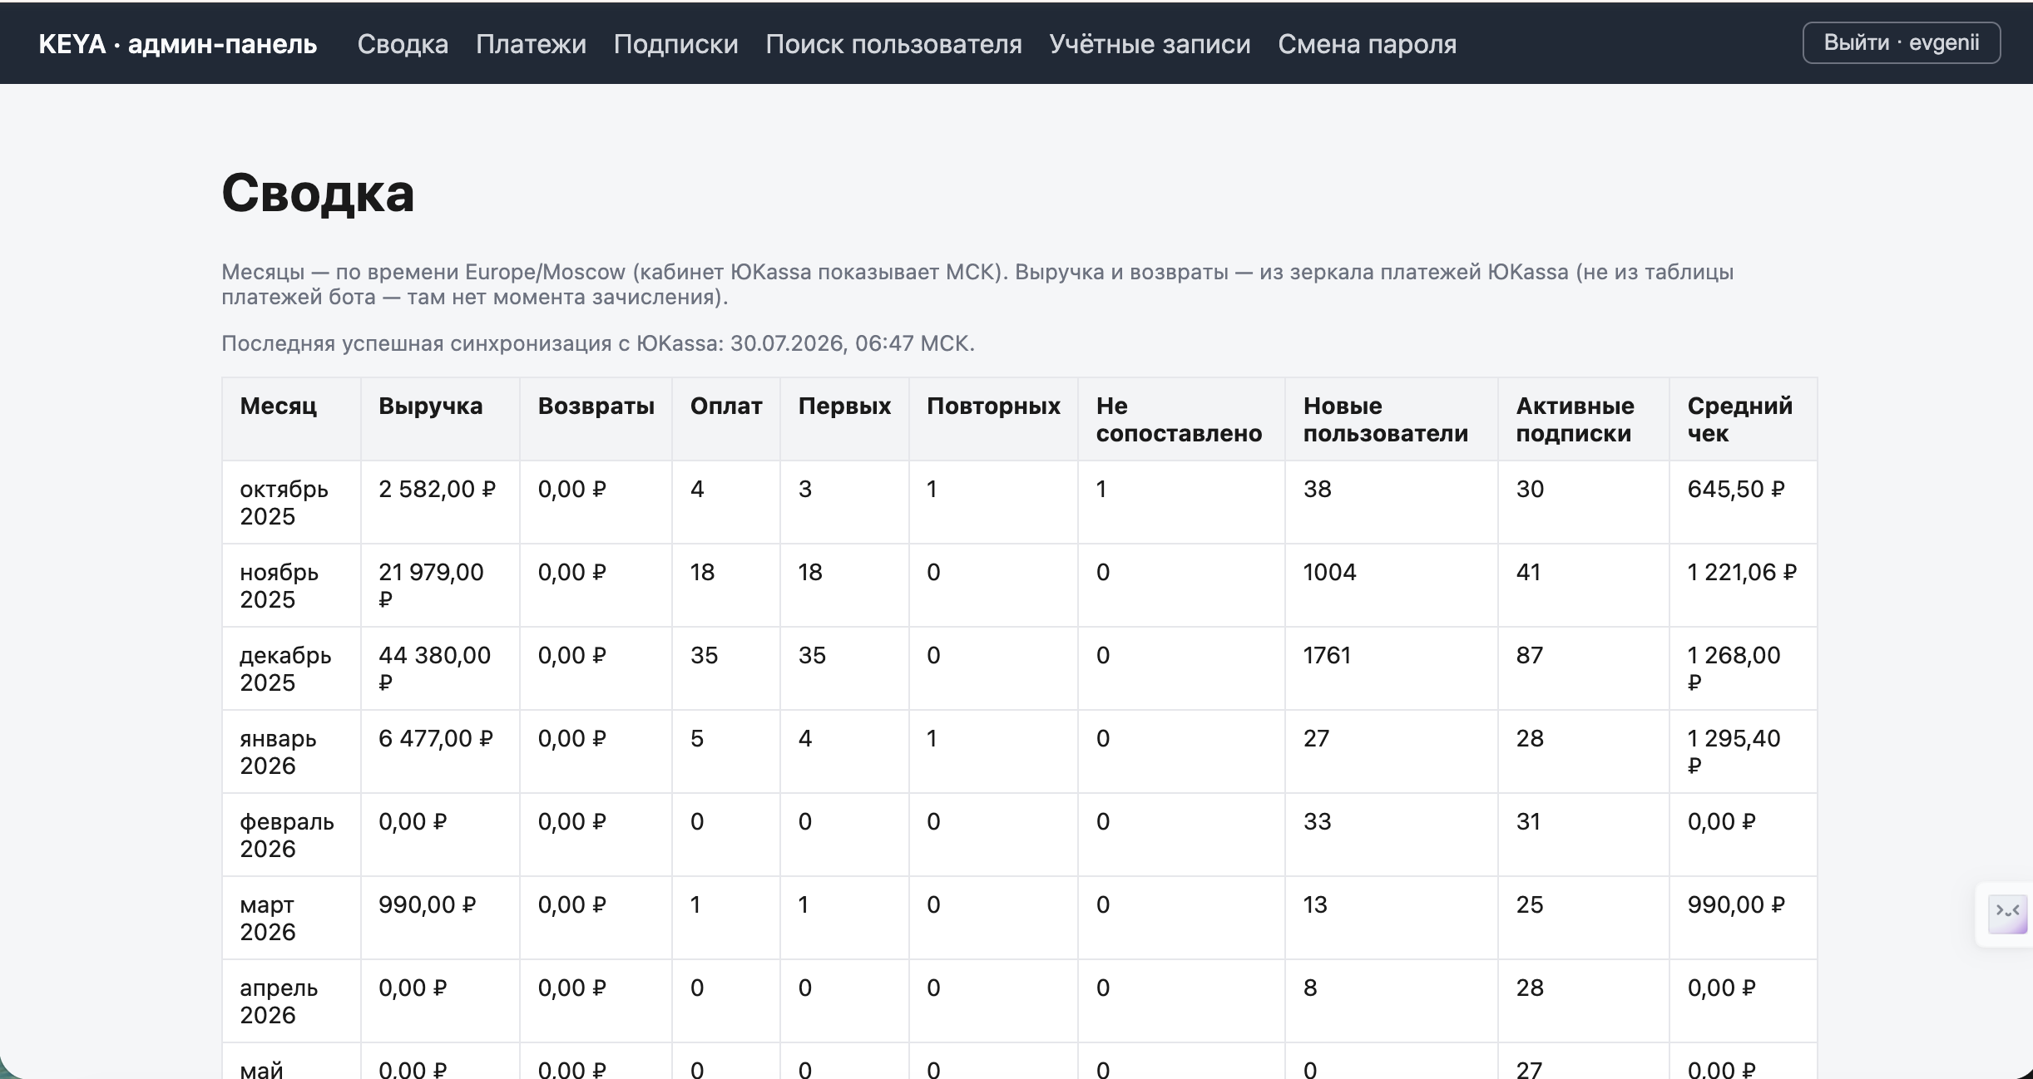The image size is (2033, 1079).
Task: Select the average check 1 221,06 ₽
Action: point(1742,572)
